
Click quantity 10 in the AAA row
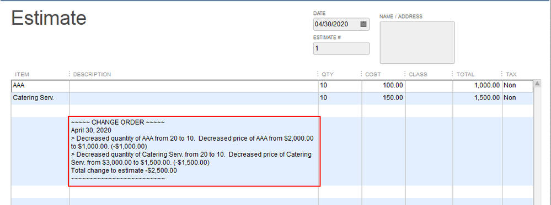click(x=340, y=86)
